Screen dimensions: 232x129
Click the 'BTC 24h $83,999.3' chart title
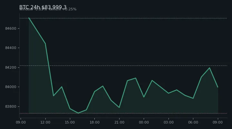(x=43, y=7)
